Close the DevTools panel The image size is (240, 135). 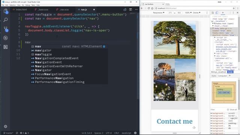(237, 13)
